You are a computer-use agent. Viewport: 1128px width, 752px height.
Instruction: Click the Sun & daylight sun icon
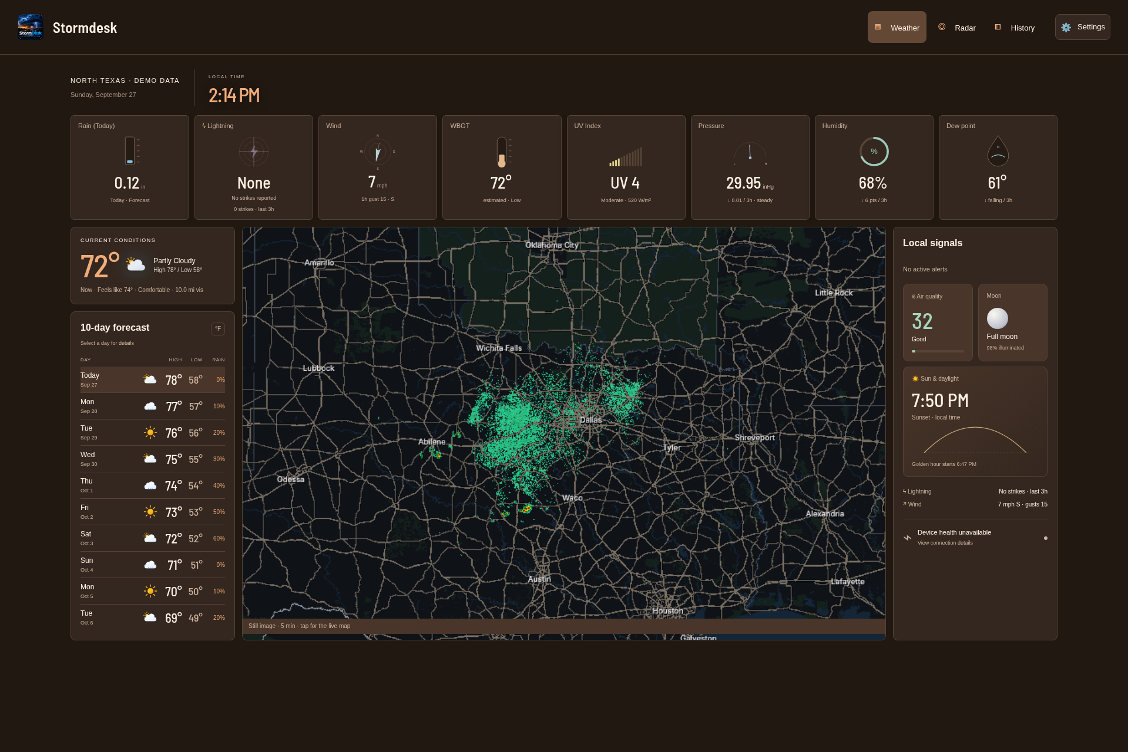915,379
